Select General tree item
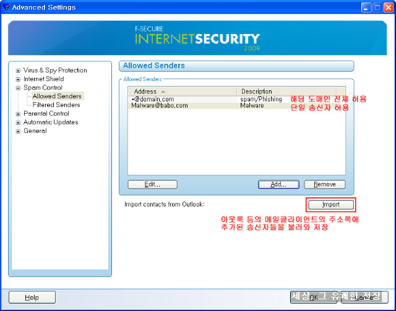 coord(35,130)
